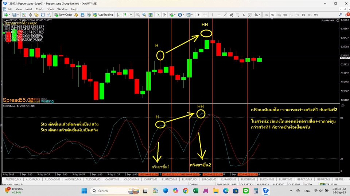The width and height of the screenshot is (350, 196).
Task: Click the New Order button
Action: pyautogui.click(x=63, y=15)
